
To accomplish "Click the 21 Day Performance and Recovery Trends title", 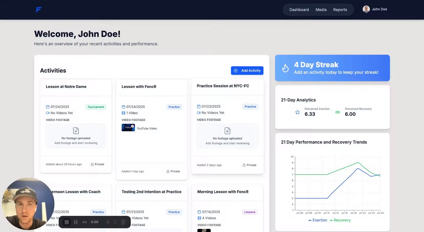I will [x=324, y=142].
